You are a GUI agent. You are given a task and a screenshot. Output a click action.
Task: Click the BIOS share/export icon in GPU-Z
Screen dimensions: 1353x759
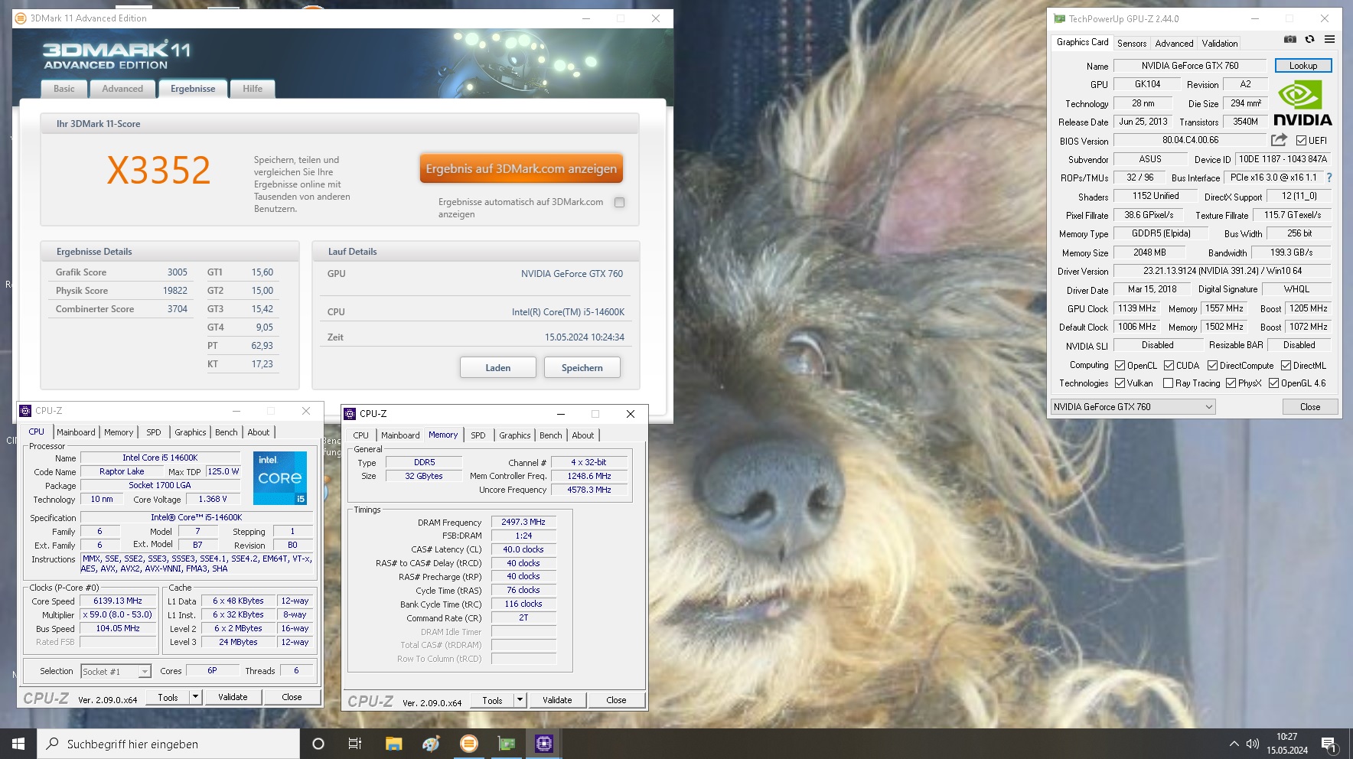coord(1279,140)
